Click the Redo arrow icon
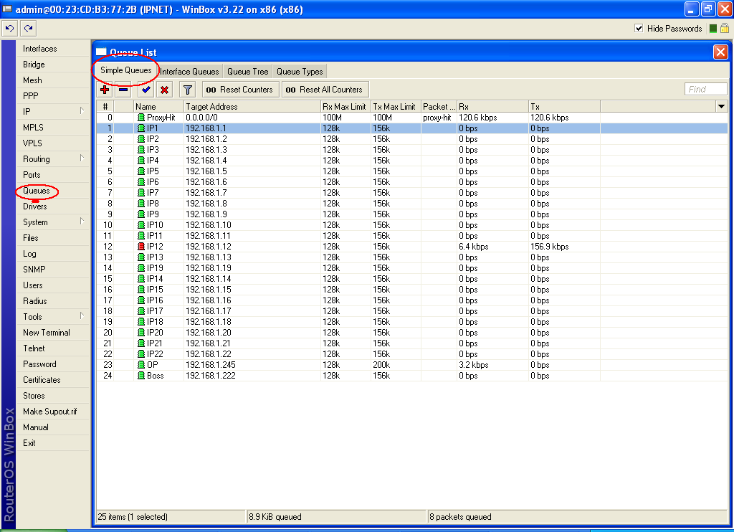734x532 pixels. pos(29,29)
